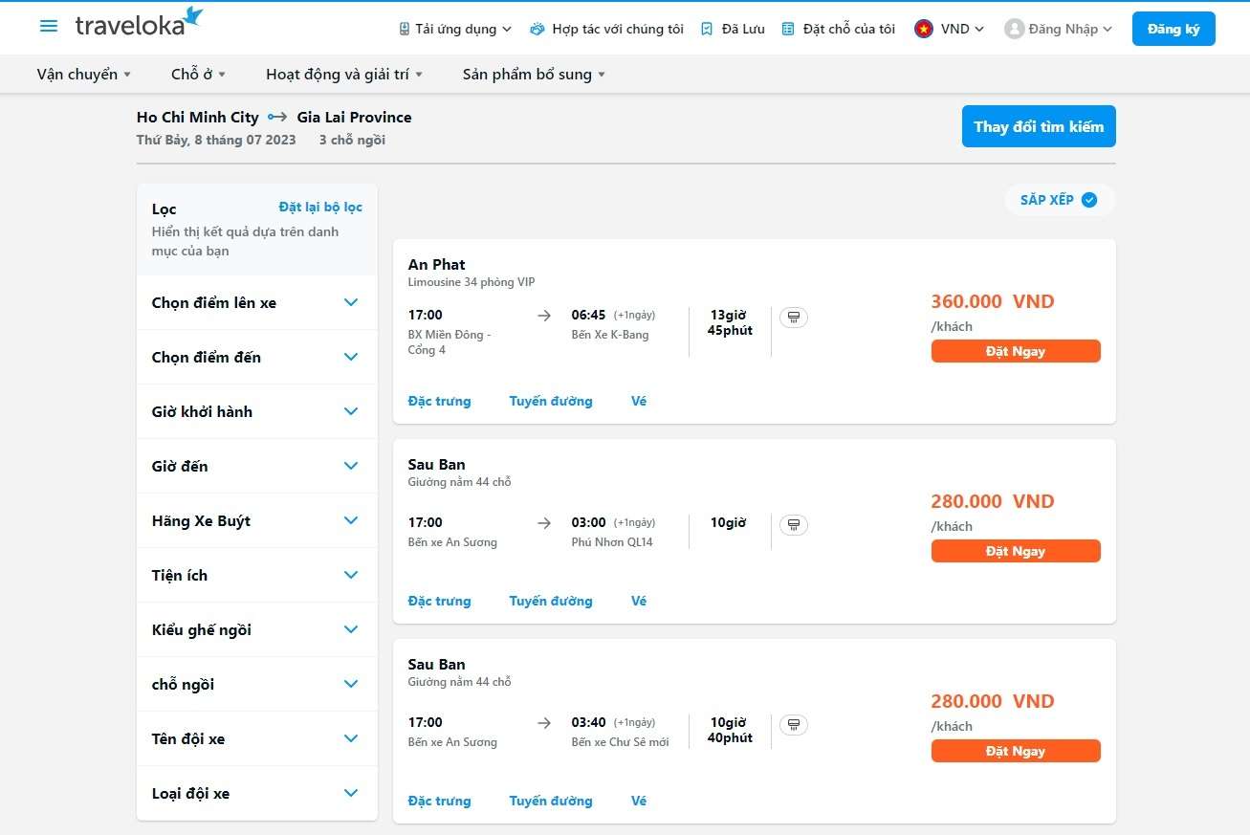Image resolution: width=1250 pixels, height=835 pixels.
Task: Open the Chỗ ở menu
Action: (198, 74)
